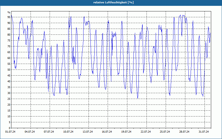Click the y-axis label '0'
Image resolution: width=222 pixels, height=139 pixels.
[10, 128]
